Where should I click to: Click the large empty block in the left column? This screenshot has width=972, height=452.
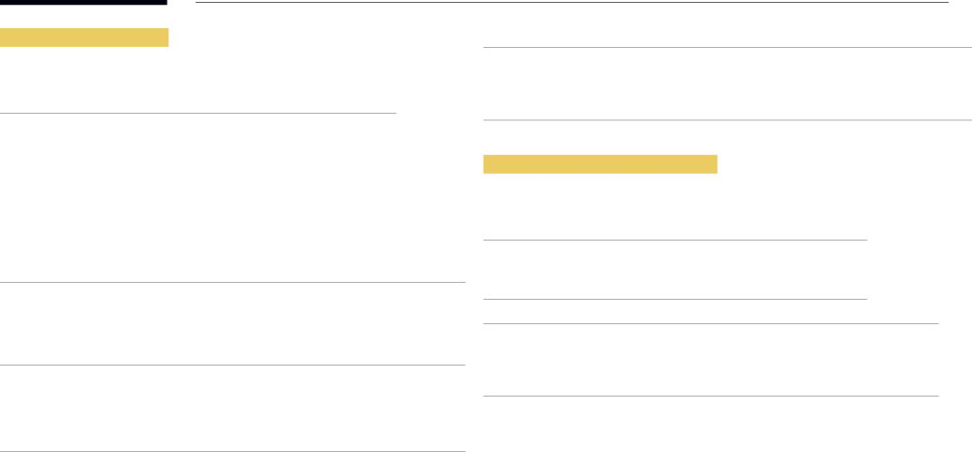coord(232,198)
